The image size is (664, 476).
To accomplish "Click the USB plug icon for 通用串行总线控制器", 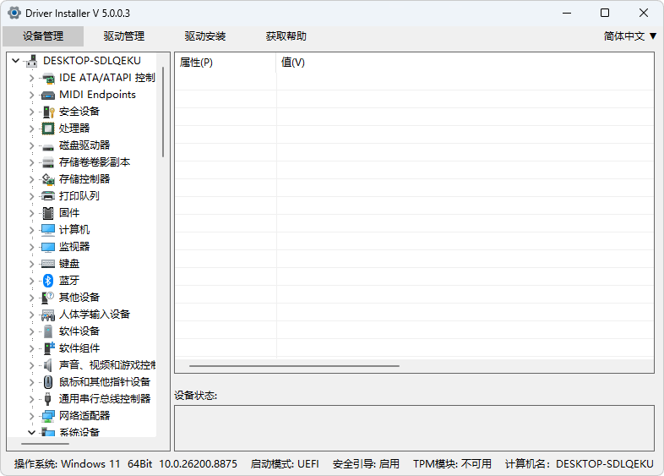I will [x=48, y=399].
